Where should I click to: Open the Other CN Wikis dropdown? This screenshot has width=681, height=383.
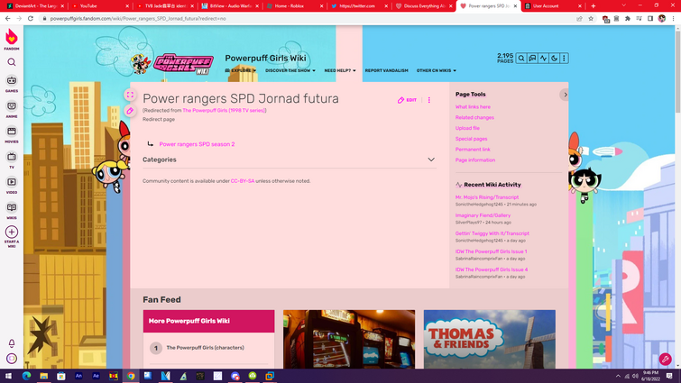tap(436, 70)
